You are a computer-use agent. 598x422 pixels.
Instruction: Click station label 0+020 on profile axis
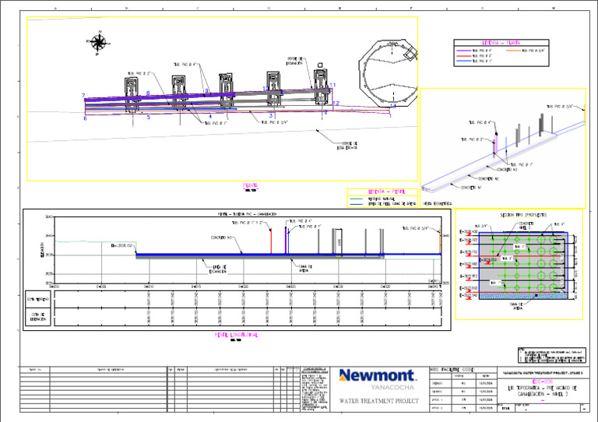(243, 287)
